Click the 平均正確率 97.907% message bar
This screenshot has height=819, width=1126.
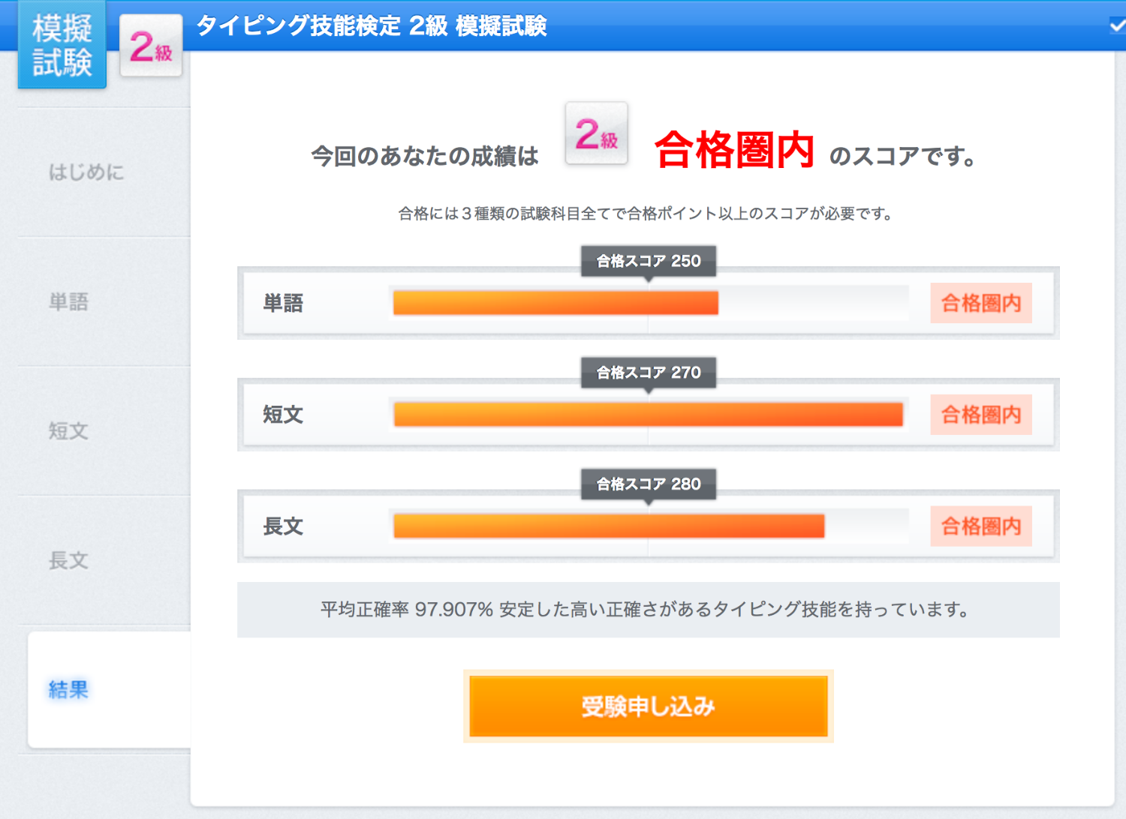pos(648,610)
